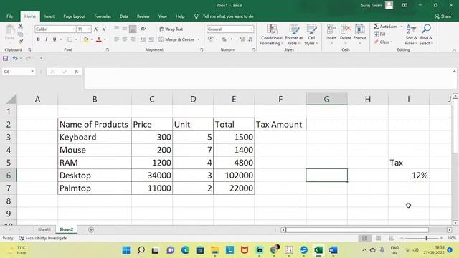
Task: Toggle Merge & Center
Action: (176, 39)
